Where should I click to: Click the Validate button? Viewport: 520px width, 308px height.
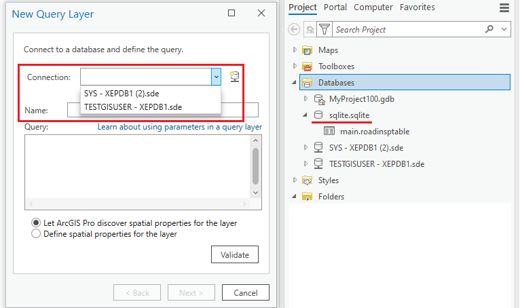click(x=235, y=254)
